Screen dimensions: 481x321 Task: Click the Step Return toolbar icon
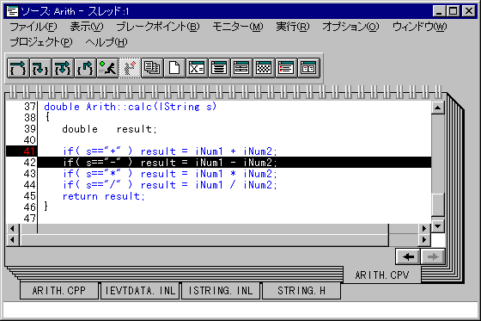tap(85, 68)
